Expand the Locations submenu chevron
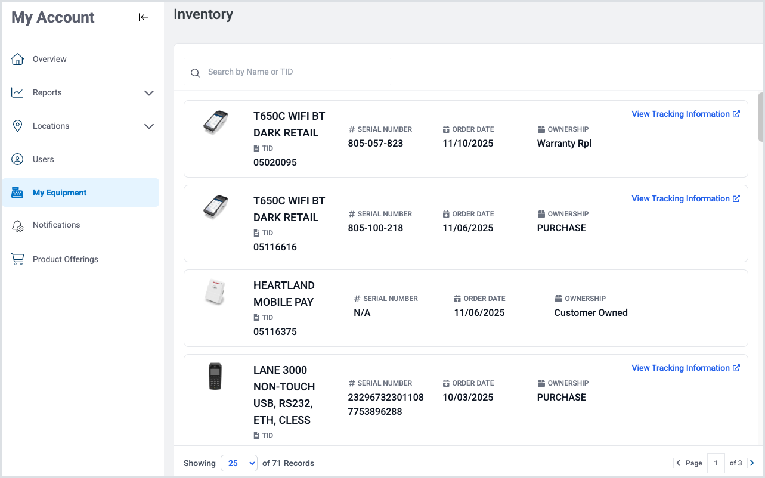The width and height of the screenshot is (765, 478). click(x=149, y=126)
